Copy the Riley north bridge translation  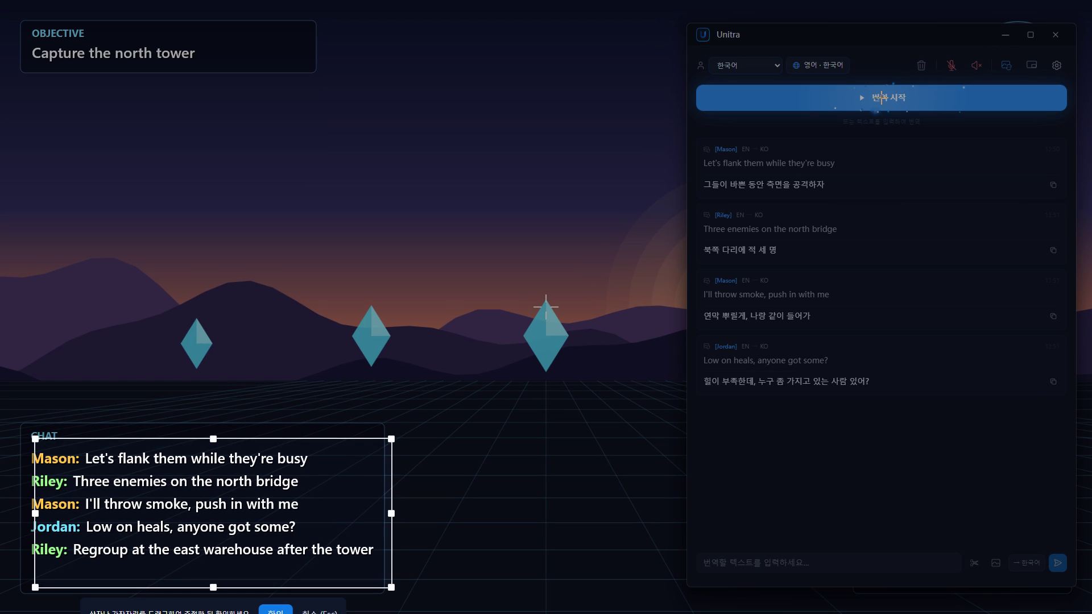click(1053, 250)
